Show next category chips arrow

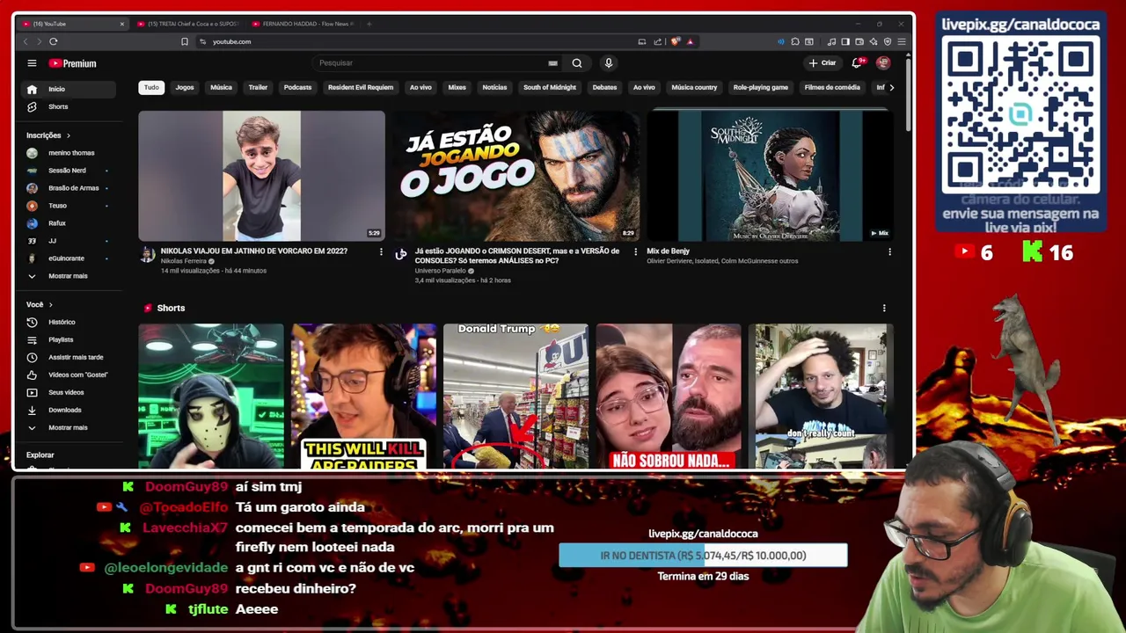tap(891, 87)
